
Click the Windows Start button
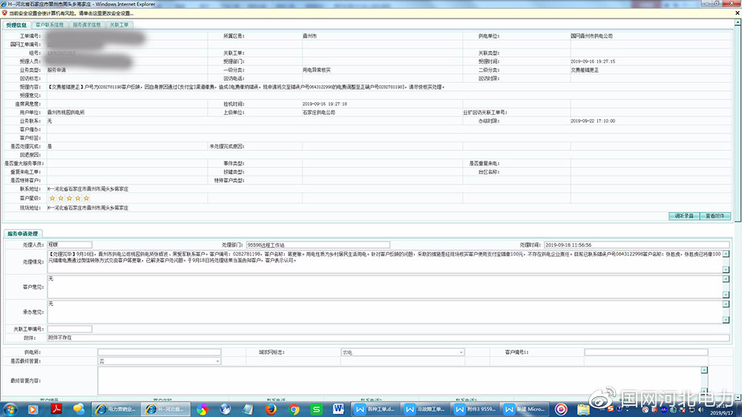[10, 408]
